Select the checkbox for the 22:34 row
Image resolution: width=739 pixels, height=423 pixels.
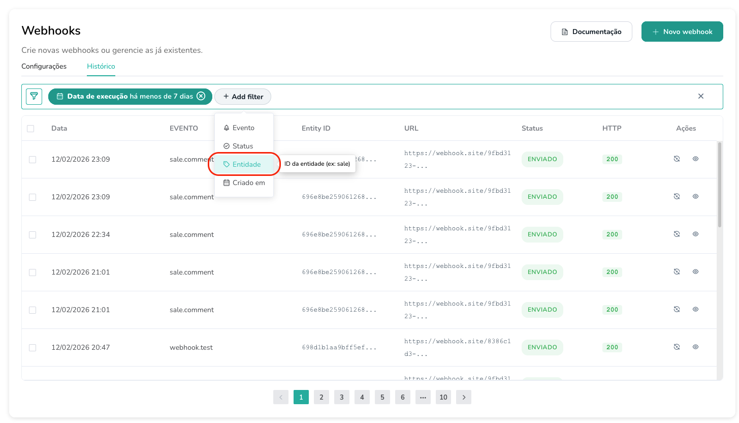33,235
